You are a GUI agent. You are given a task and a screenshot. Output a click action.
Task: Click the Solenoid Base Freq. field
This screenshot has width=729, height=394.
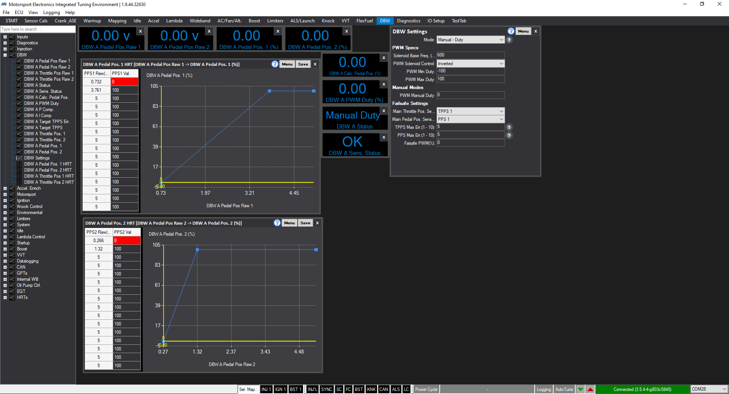click(x=470, y=55)
